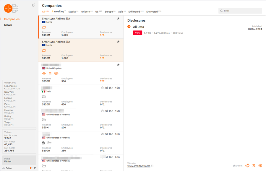Screen dimensions: 266x171
Task: Share on Facebook icon
Action: 260,166
